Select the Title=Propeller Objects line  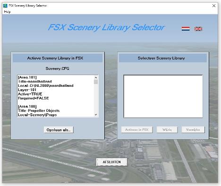[39, 110]
